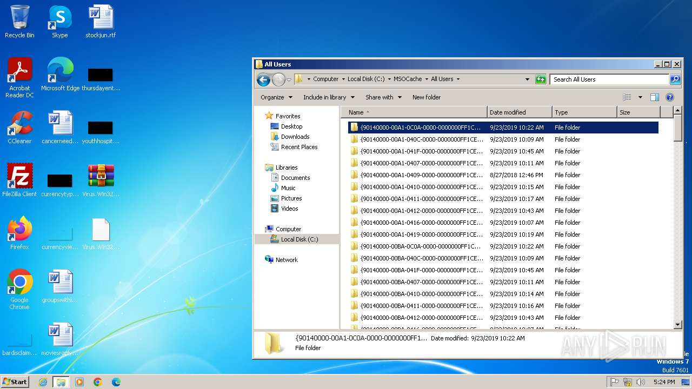Click the Explorer Back navigation arrow
Viewport: 692px width, 389px height.
[x=263, y=79]
